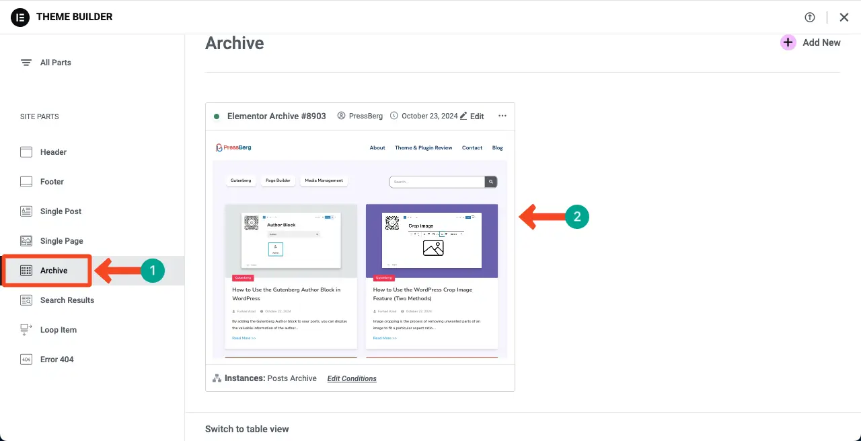The image size is (861, 441).
Task: Select the Footer site part icon
Action: pos(27,181)
